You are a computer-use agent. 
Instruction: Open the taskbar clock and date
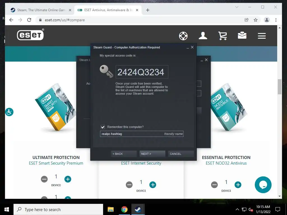[263, 209]
